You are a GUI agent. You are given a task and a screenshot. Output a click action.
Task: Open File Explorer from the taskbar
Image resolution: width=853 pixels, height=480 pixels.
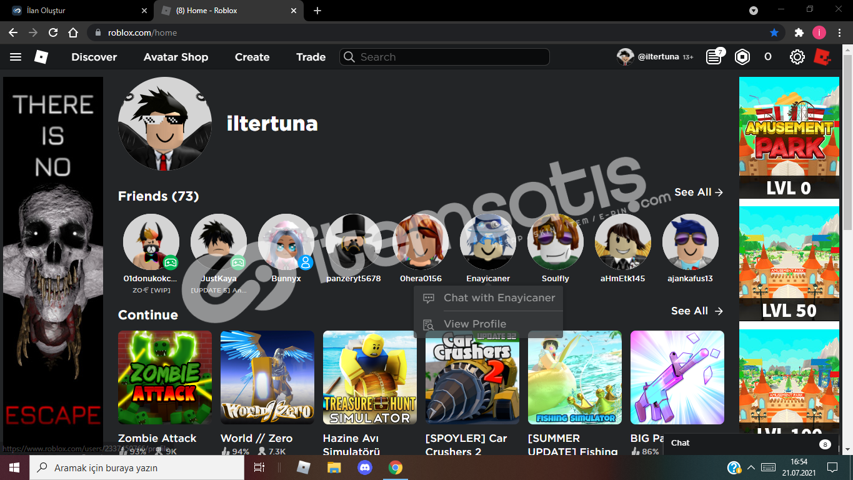coord(334,467)
